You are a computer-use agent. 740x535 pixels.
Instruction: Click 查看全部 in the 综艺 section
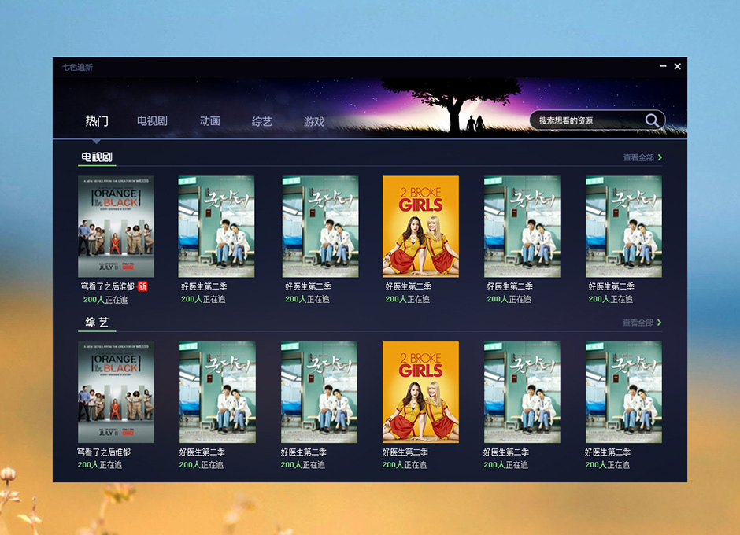pos(638,323)
